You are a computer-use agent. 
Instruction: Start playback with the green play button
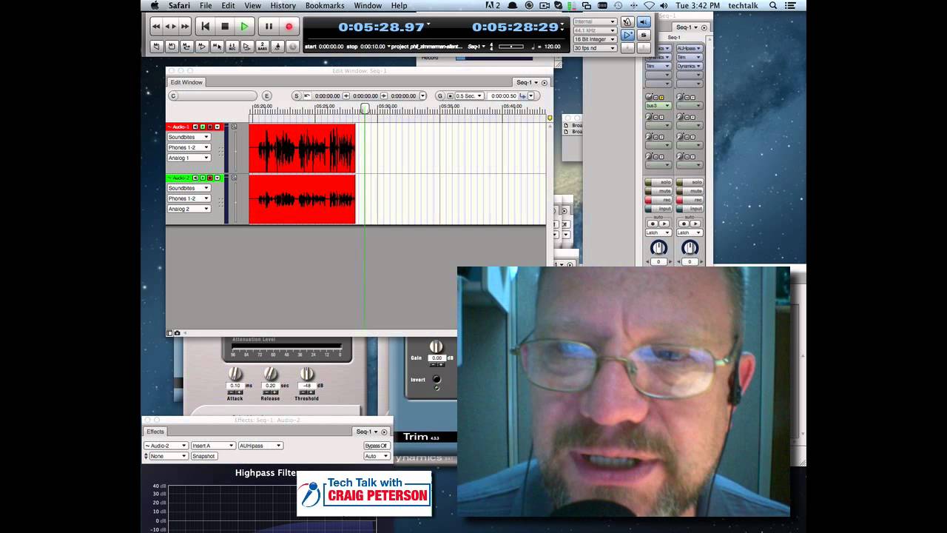click(244, 27)
